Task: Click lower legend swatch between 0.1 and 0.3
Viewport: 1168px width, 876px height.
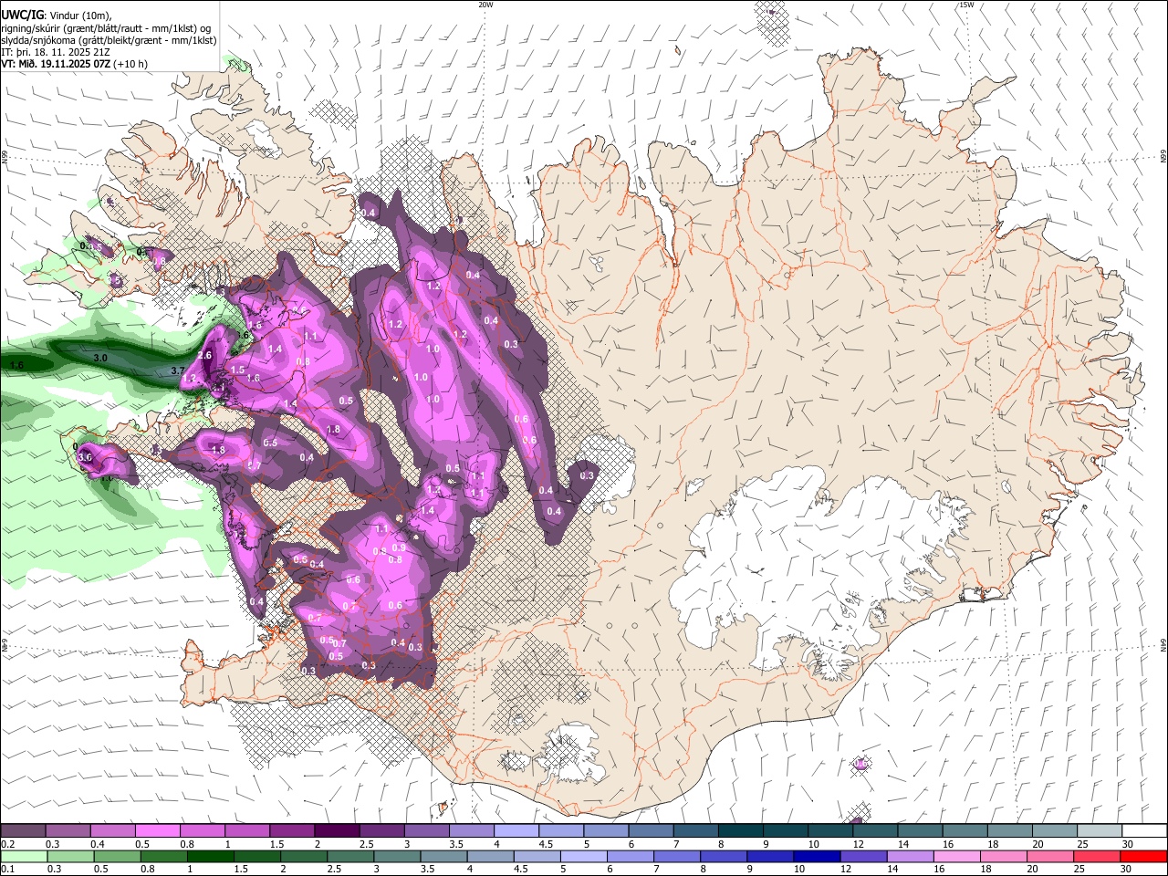Action: point(23,856)
